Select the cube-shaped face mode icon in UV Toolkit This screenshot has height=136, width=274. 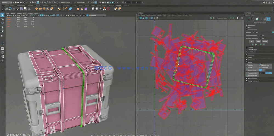coord(257,19)
